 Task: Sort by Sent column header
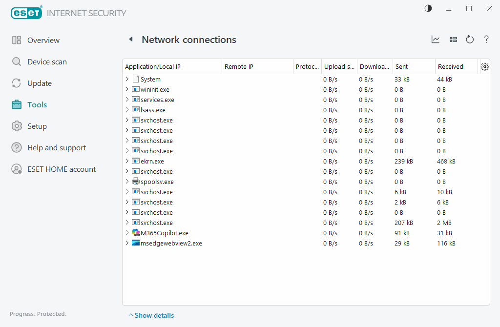[414, 66]
